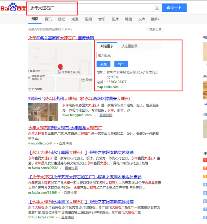
Task: Switch to the 图片 images tab
Action: coord(115,19)
